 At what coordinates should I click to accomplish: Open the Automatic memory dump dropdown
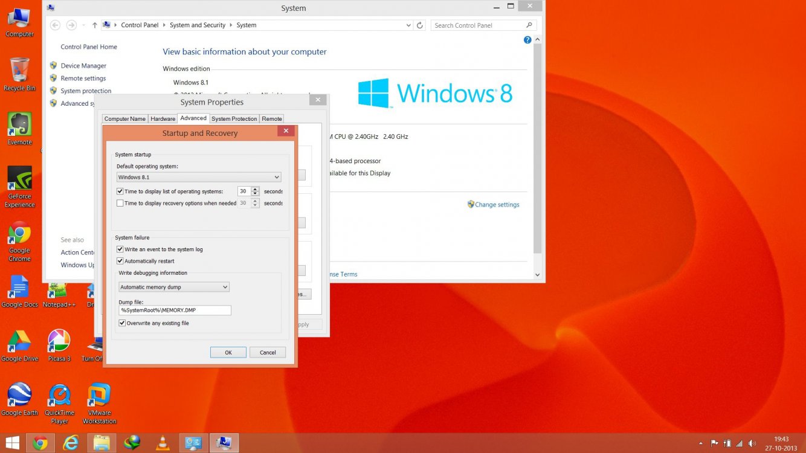coord(174,288)
